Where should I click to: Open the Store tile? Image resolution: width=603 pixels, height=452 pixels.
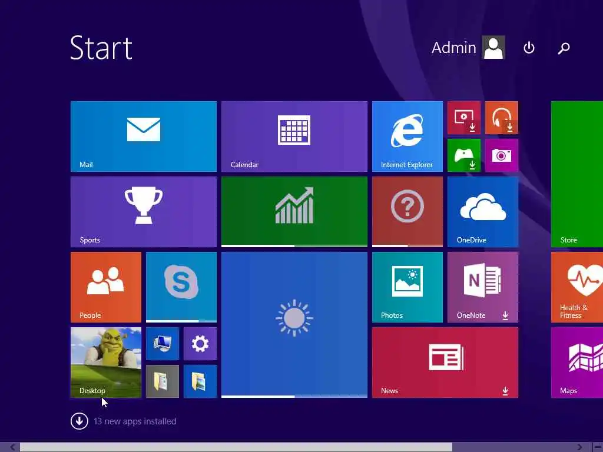click(577, 174)
